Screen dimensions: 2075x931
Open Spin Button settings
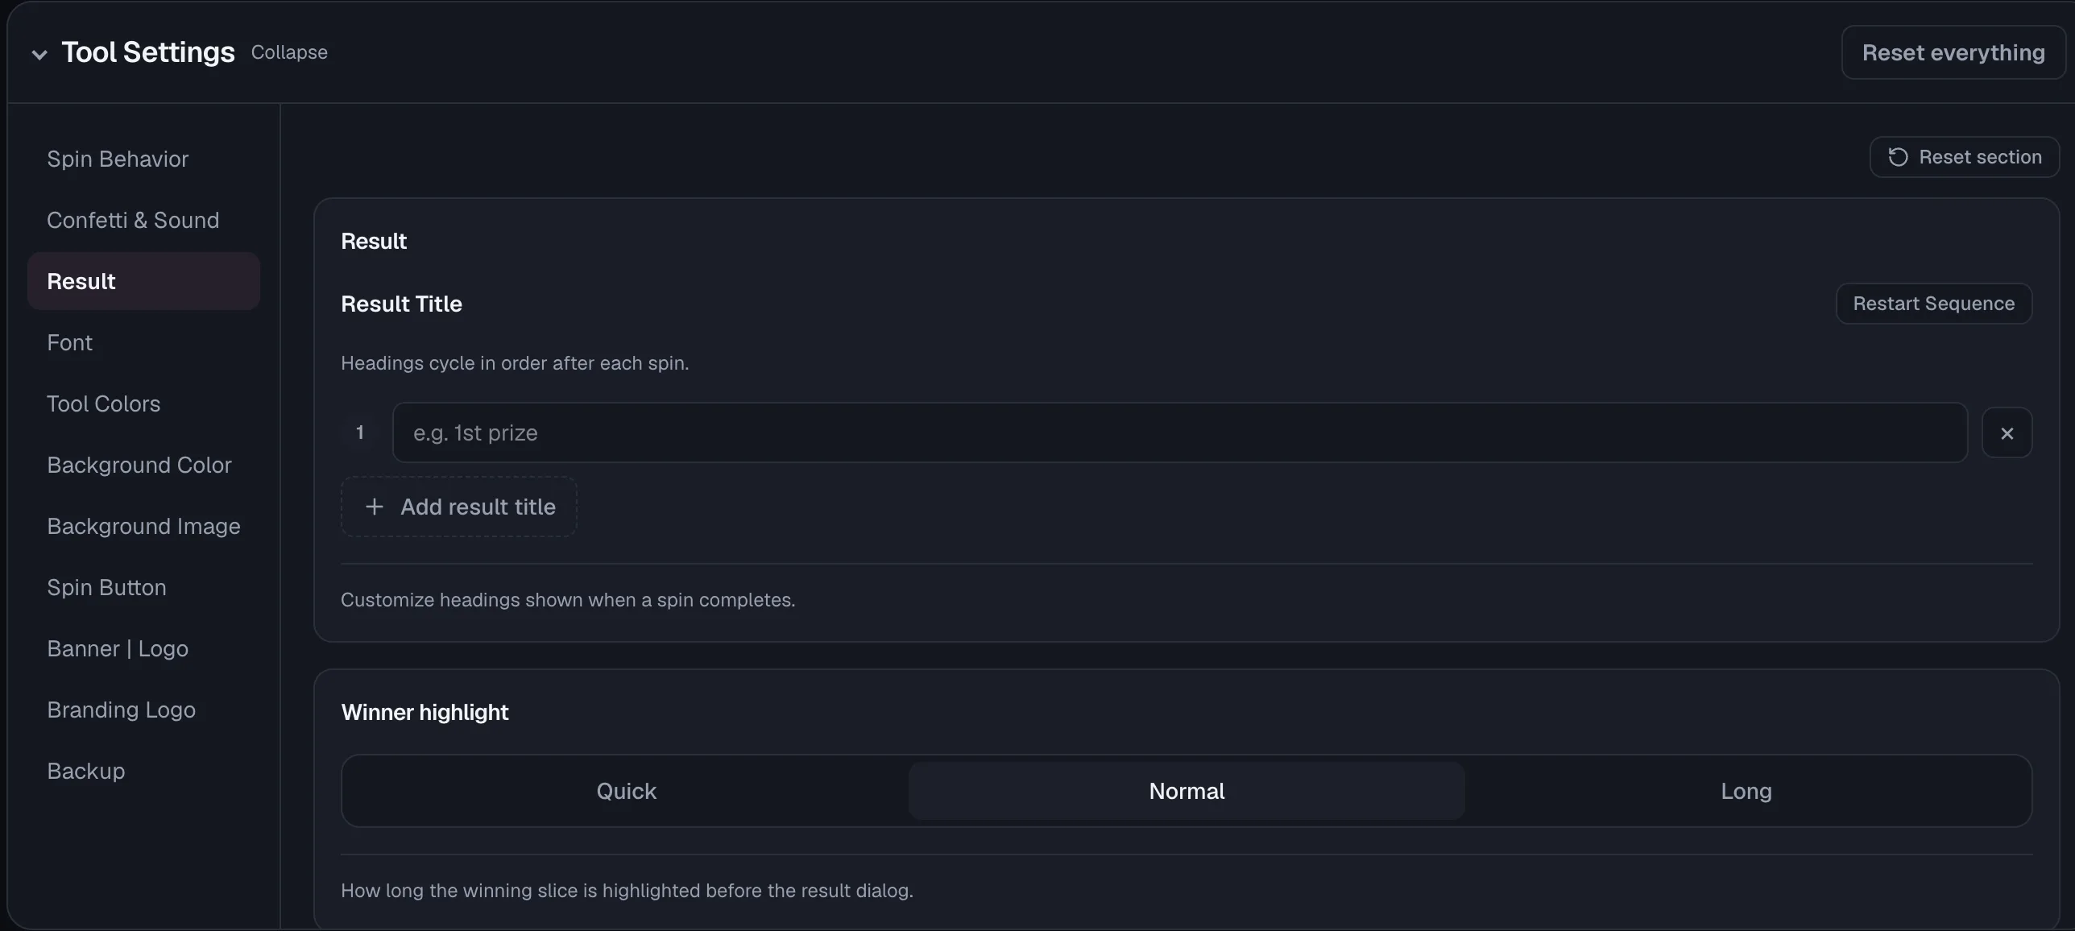pyautogui.click(x=143, y=587)
